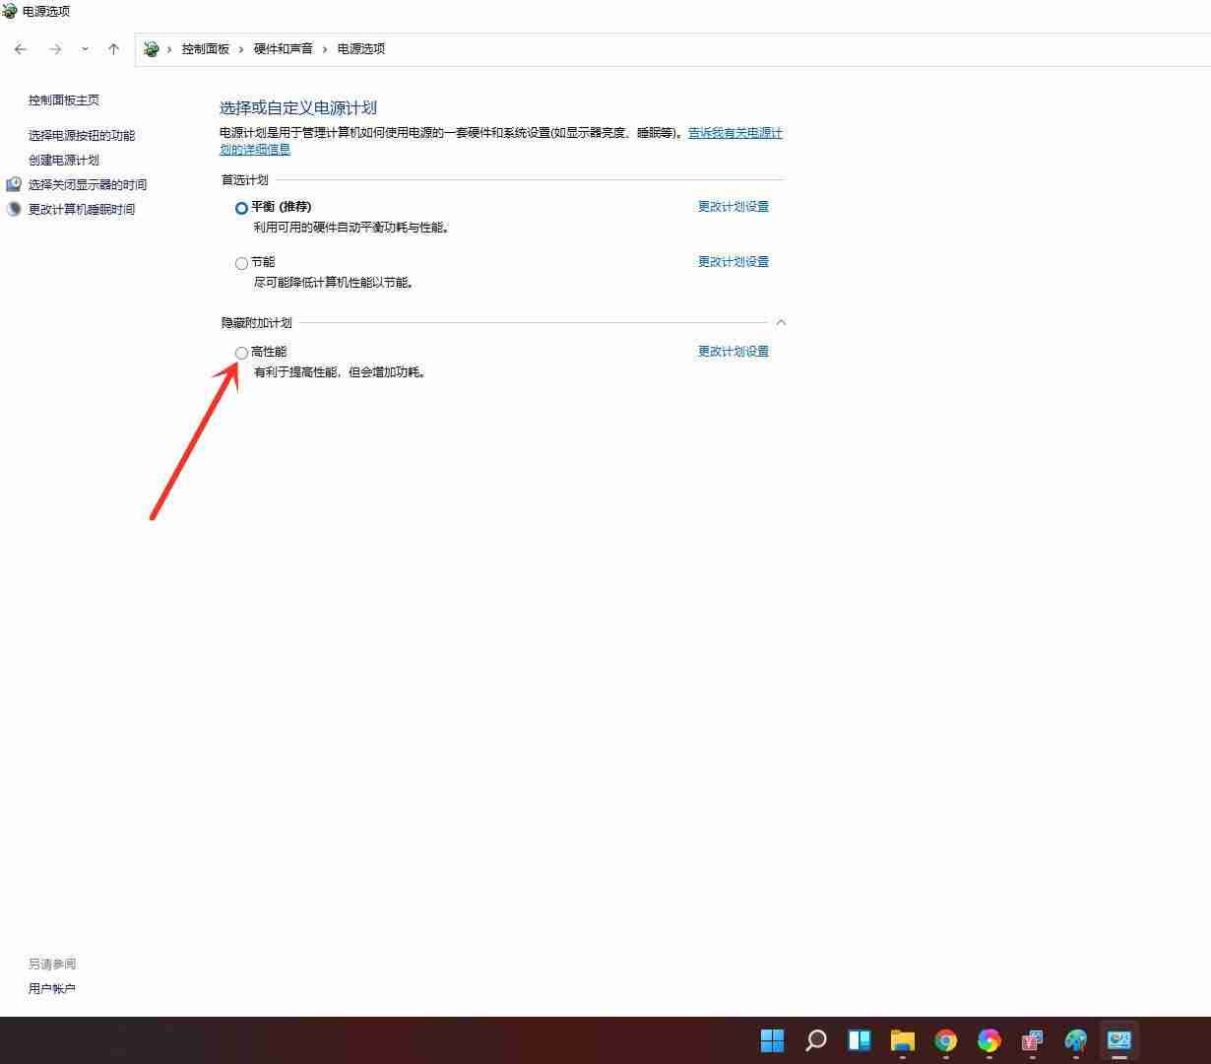Click the back navigation arrow
The height and width of the screenshot is (1064, 1211).
coord(21,48)
